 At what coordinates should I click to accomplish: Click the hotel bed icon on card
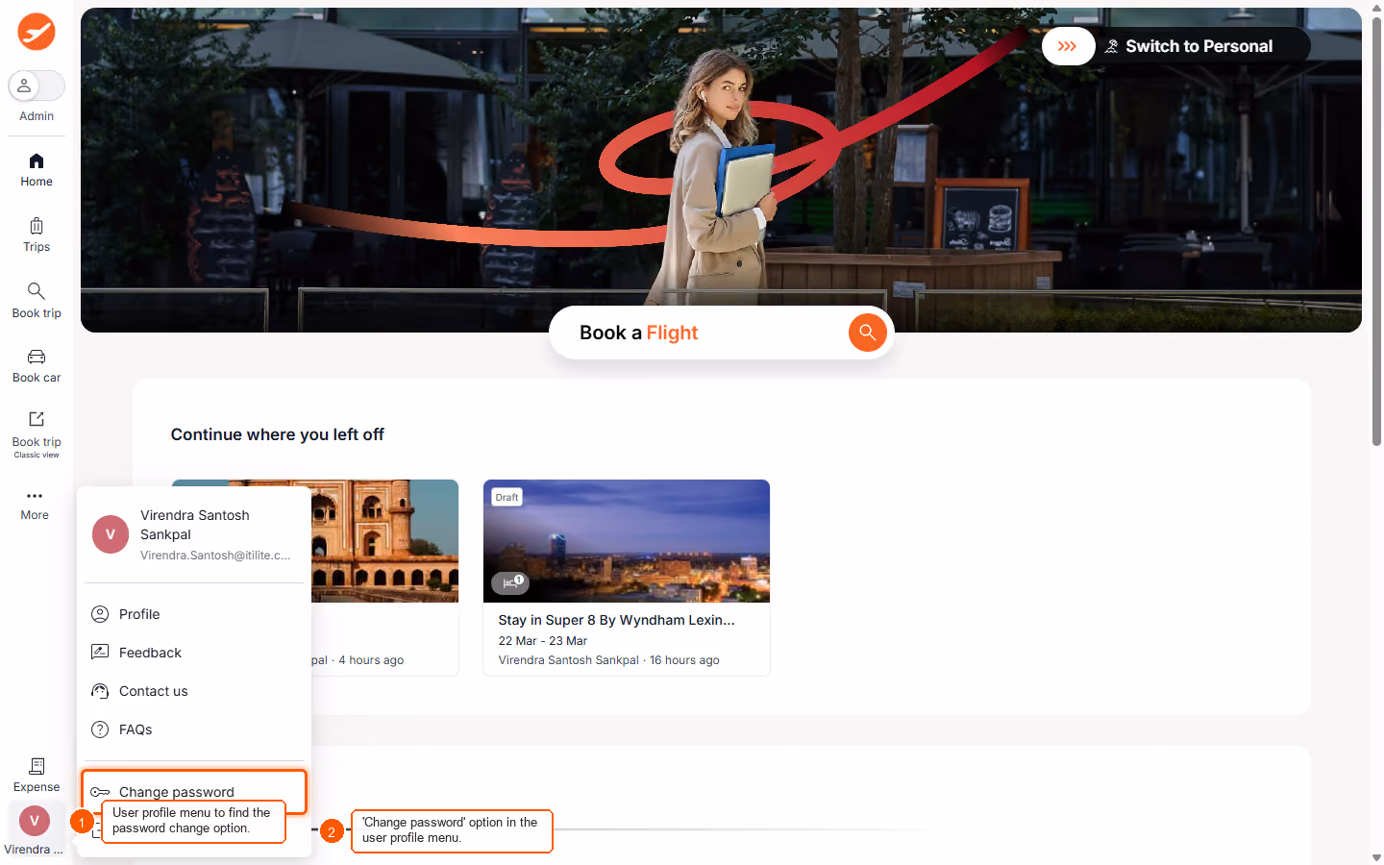(510, 582)
